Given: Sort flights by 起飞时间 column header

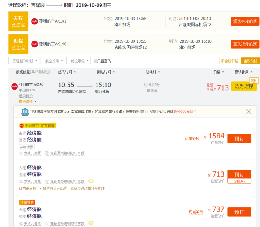Looking at the screenshot, I should pyautogui.click(x=67, y=72).
